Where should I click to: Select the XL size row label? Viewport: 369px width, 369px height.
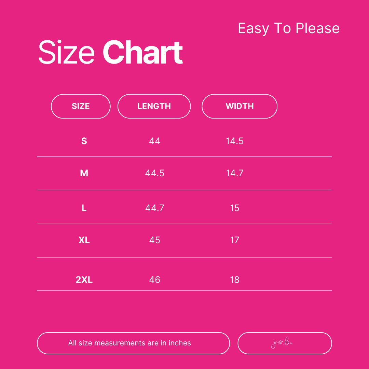84,240
